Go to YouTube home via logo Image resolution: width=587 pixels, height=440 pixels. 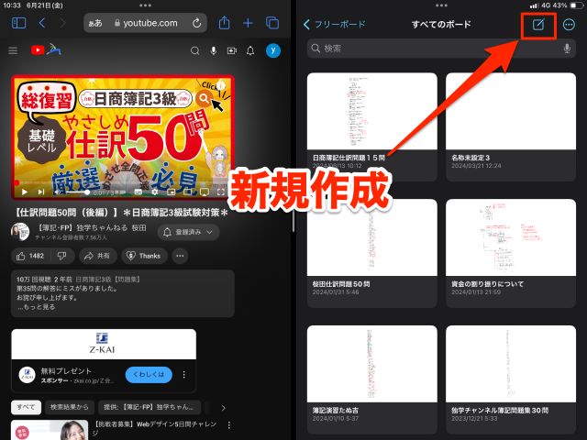pos(46,49)
